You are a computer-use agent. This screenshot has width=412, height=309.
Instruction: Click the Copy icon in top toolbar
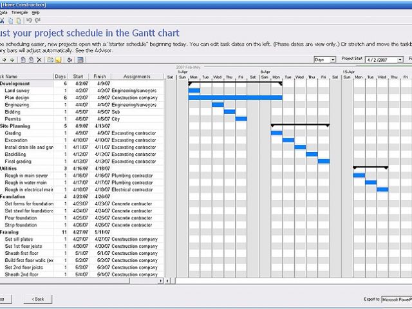(x=10, y=20)
